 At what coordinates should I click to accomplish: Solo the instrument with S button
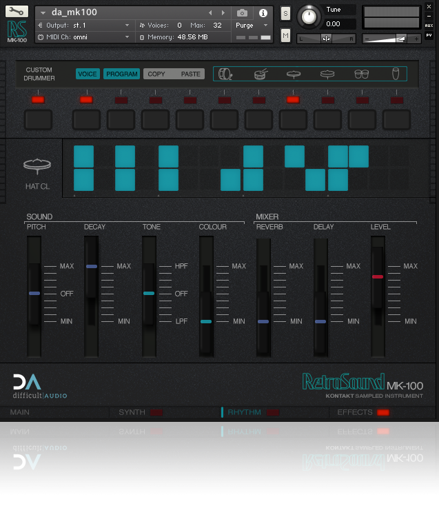pos(285,14)
